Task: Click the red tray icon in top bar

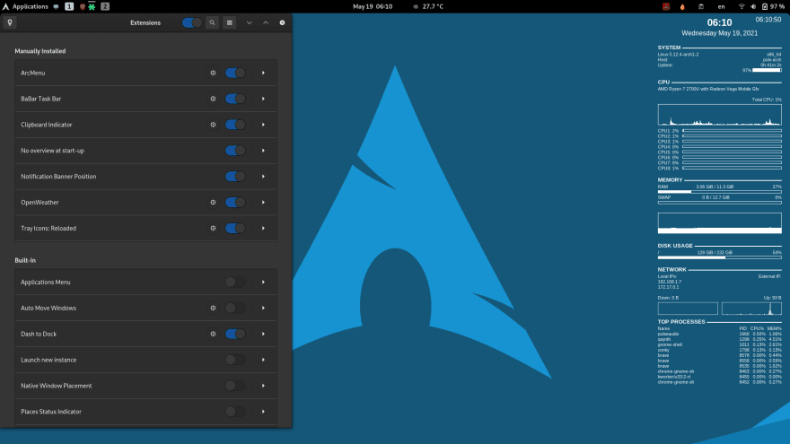Action: coord(666,6)
